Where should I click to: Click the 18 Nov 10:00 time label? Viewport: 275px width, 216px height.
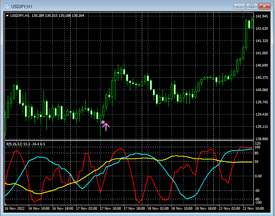(x=182, y=209)
